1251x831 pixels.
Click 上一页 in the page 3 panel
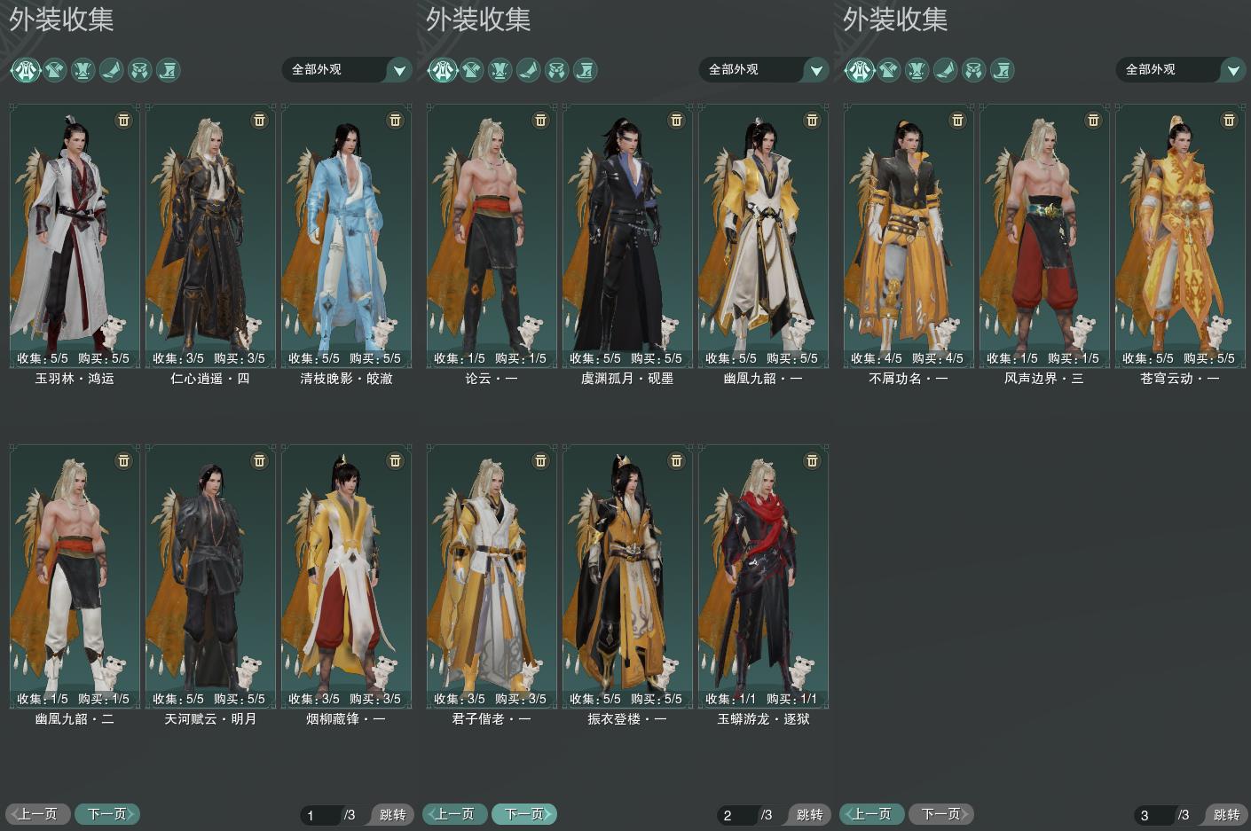871,813
